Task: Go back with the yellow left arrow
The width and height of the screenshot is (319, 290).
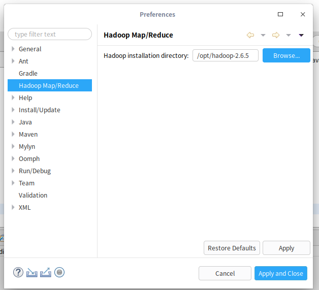Action: pyautogui.click(x=250, y=35)
